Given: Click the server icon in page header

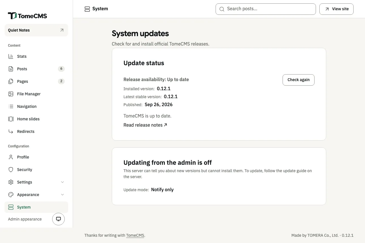Looking at the screenshot, I should point(87,9).
